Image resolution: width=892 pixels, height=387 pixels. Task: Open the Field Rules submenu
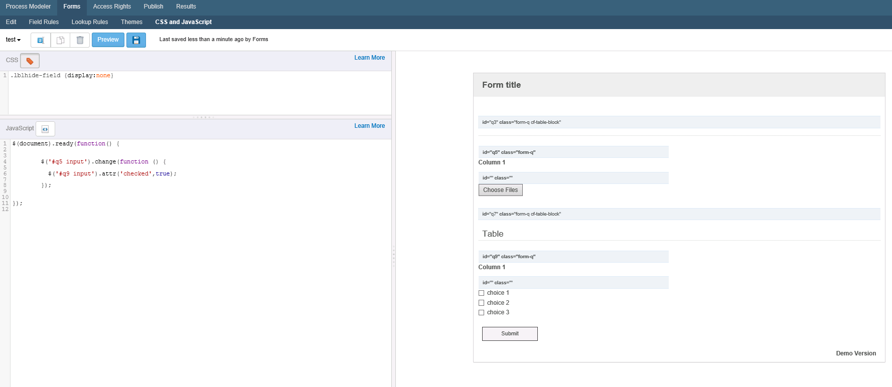pyautogui.click(x=44, y=22)
